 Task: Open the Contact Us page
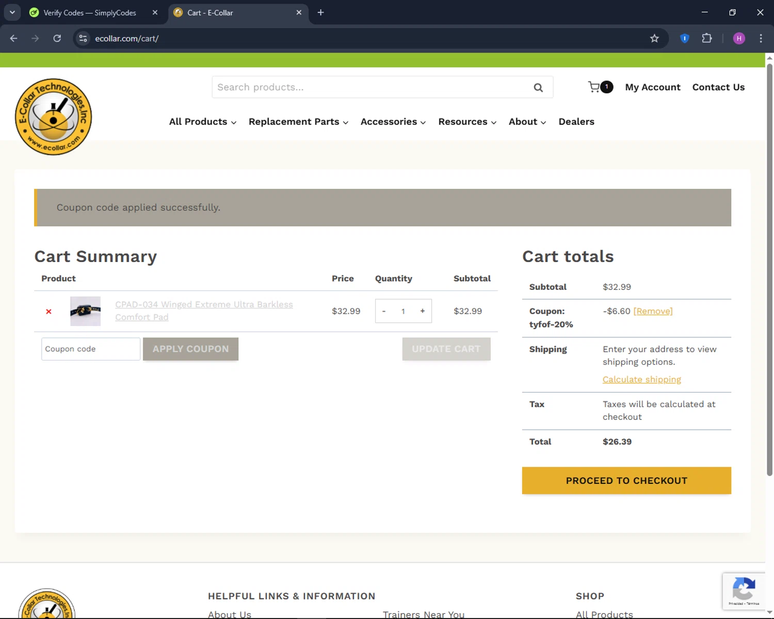pyautogui.click(x=718, y=87)
